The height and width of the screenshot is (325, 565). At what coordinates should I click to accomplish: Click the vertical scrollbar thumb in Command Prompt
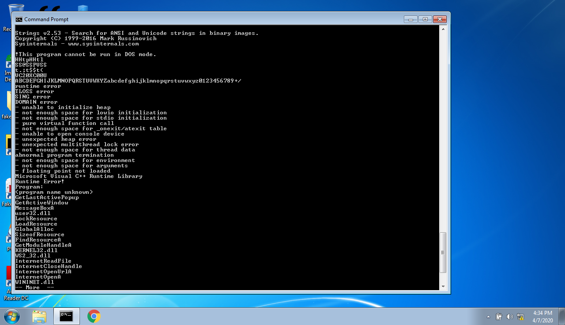[443, 253]
